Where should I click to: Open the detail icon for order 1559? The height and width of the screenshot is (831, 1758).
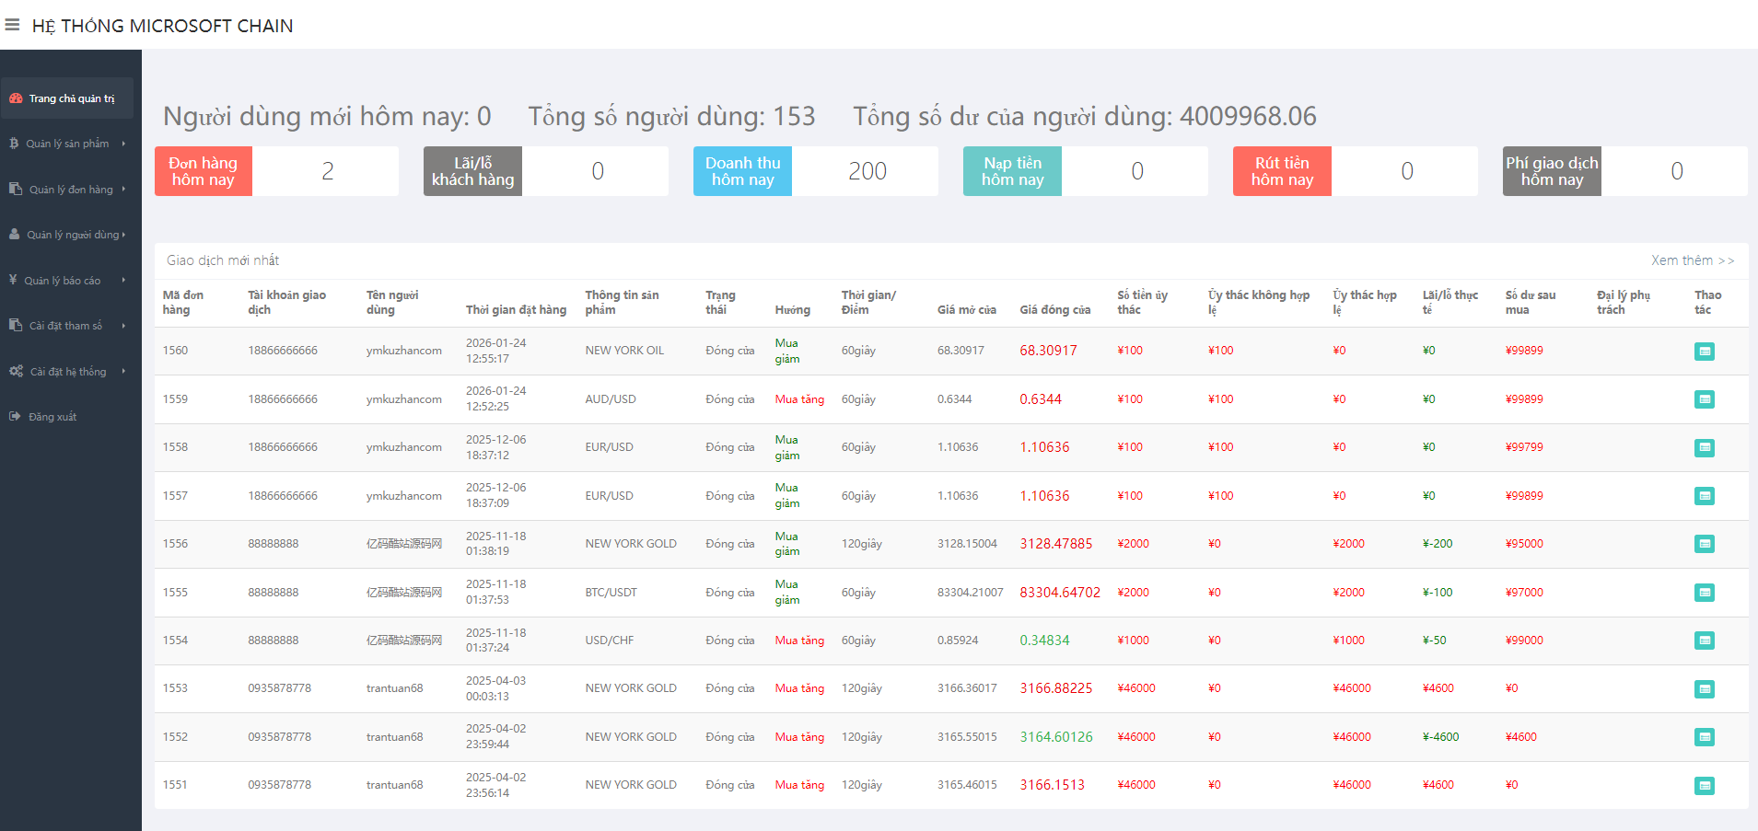[1704, 399]
